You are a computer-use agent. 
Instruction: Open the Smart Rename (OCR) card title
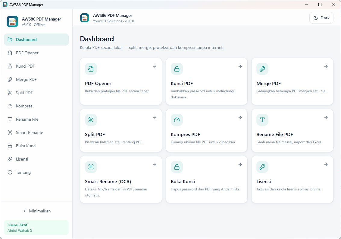[108, 181]
